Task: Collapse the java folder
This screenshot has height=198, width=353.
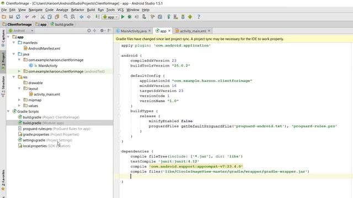Action: coord(14,54)
